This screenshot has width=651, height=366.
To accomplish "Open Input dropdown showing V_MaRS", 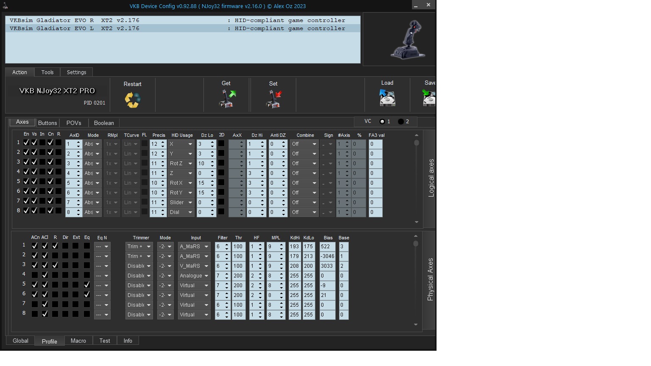I will (x=194, y=266).
